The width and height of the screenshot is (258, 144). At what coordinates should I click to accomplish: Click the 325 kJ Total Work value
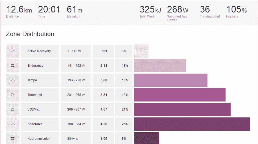coord(150,10)
